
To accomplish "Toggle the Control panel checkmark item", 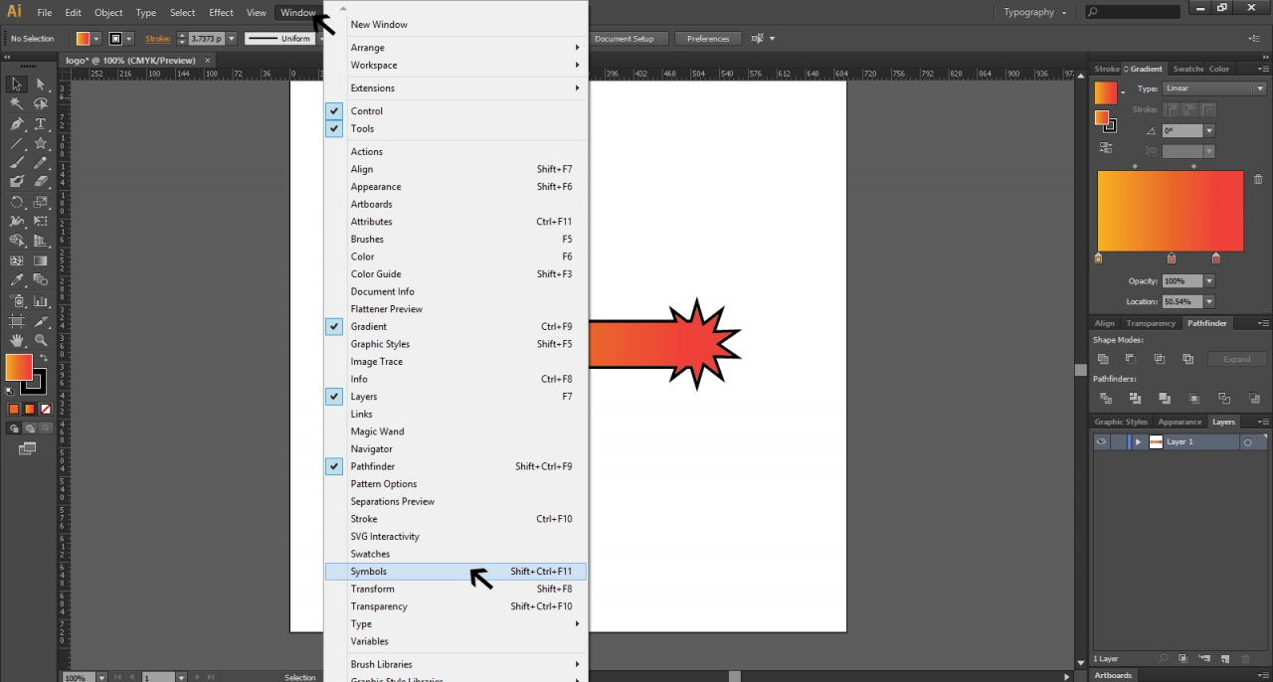I will [x=455, y=111].
